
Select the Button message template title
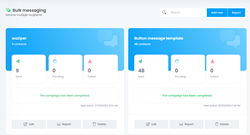click(159, 38)
